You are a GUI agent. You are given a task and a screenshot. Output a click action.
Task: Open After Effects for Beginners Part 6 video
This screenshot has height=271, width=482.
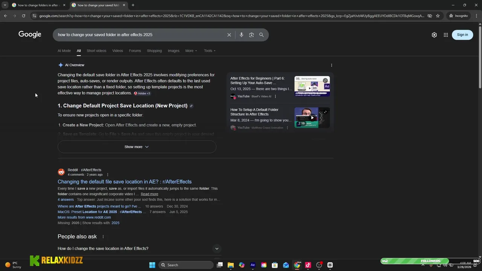pyautogui.click(x=258, y=81)
